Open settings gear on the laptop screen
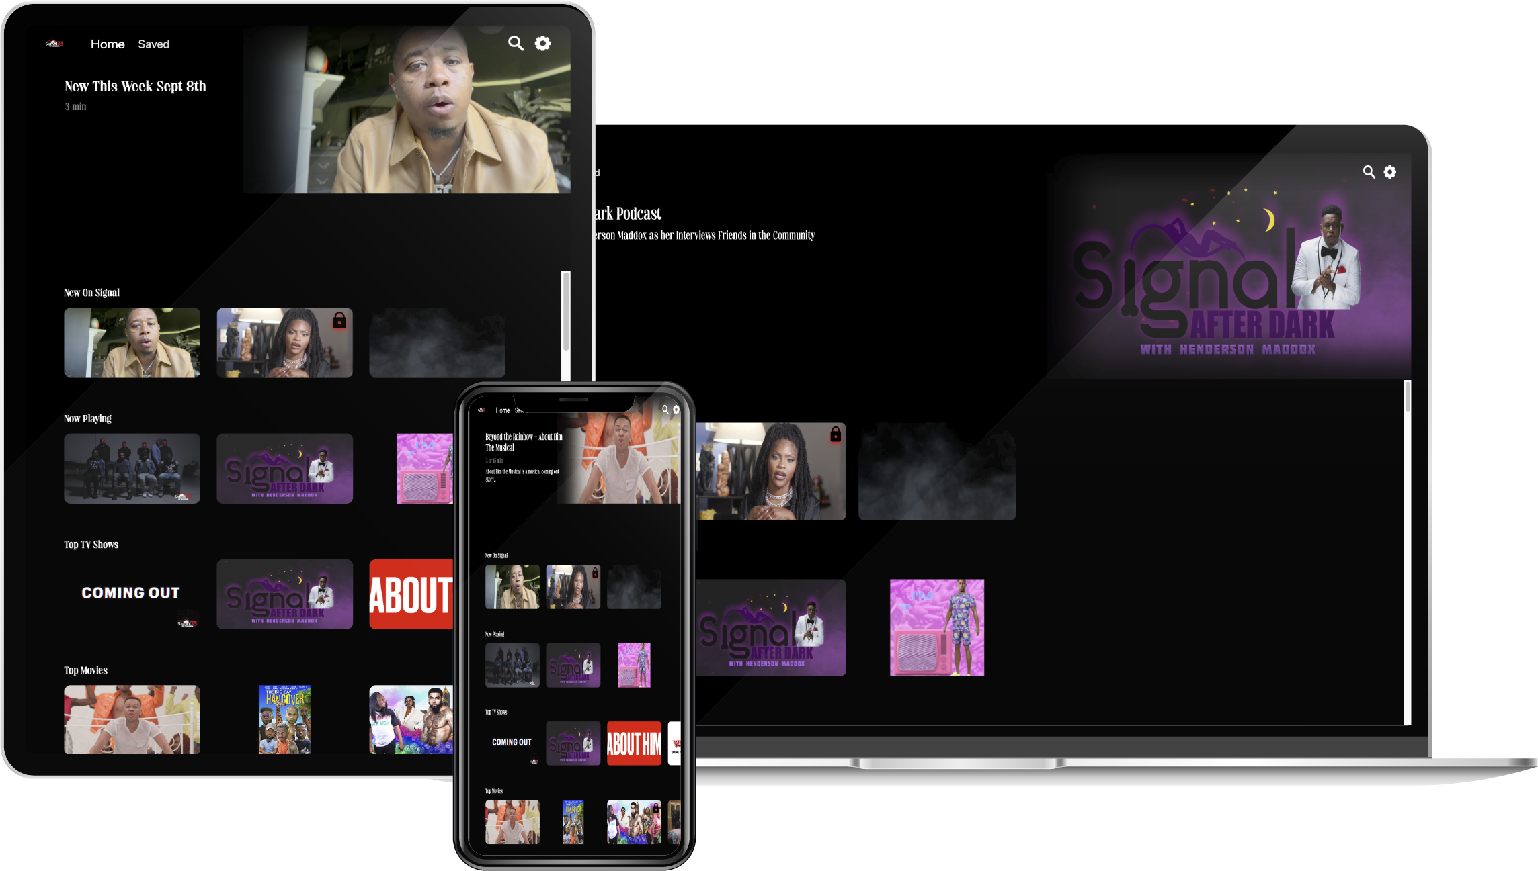The height and width of the screenshot is (871, 1538). (x=1390, y=172)
